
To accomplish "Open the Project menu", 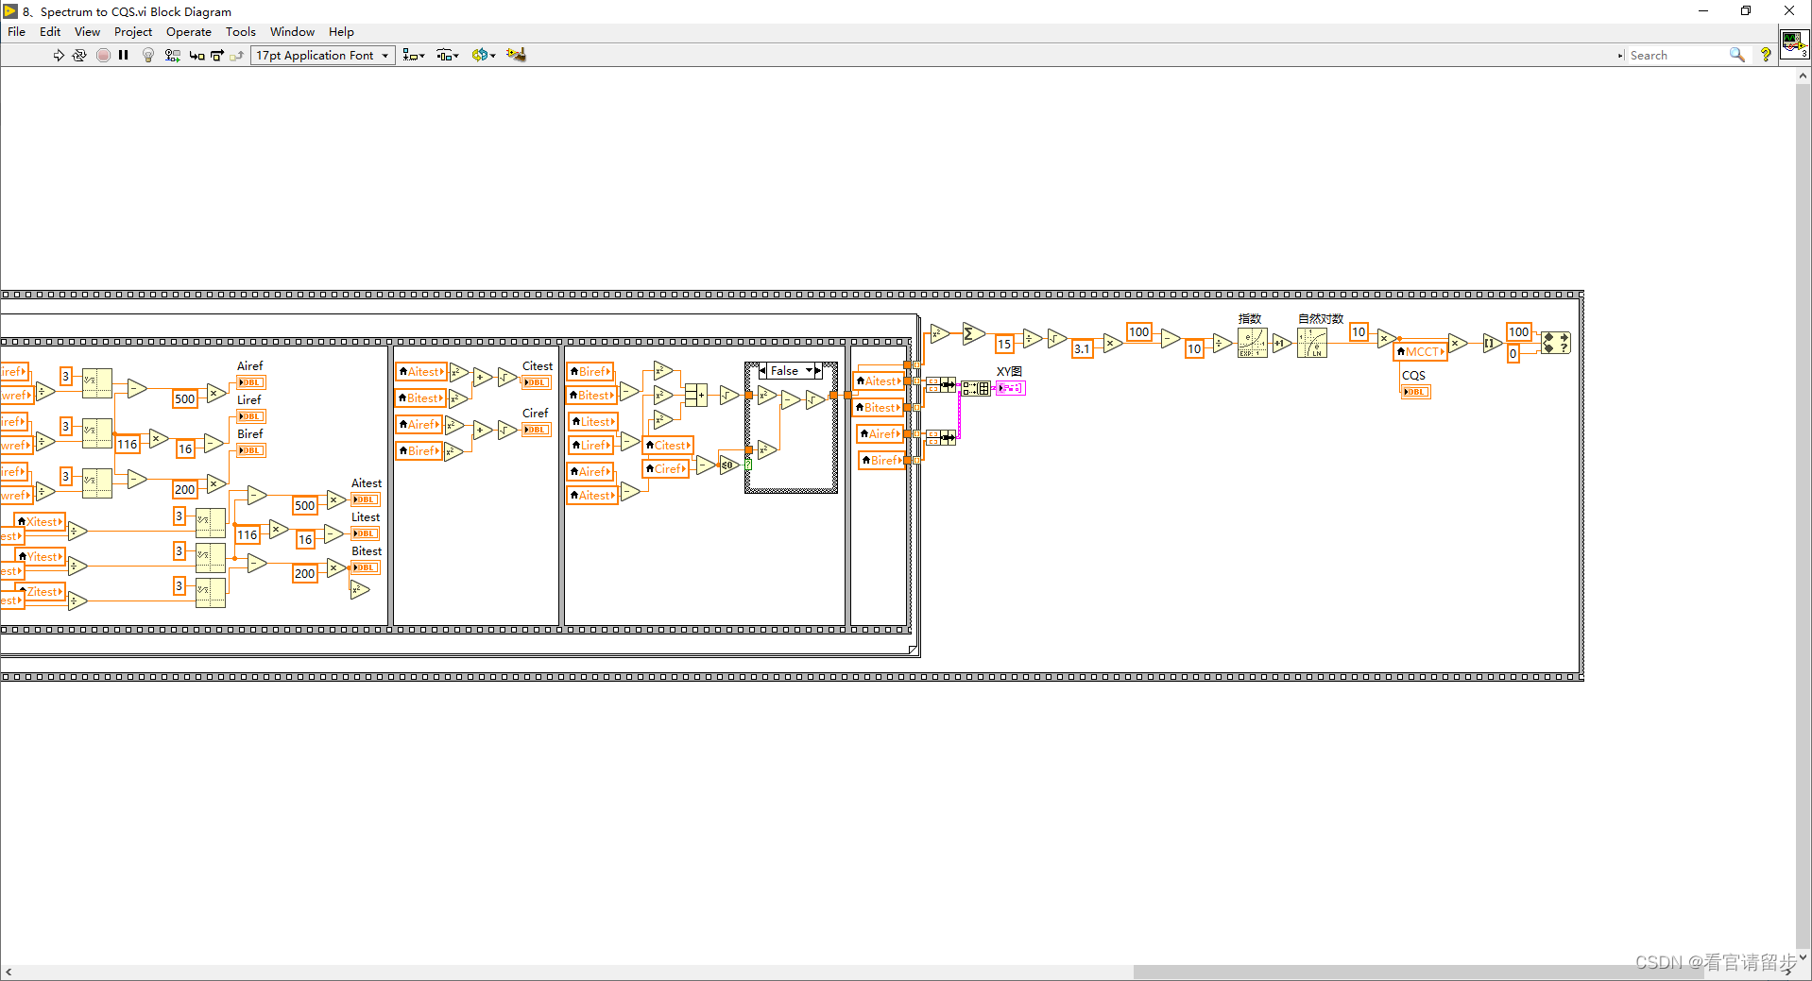I will (x=133, y=31).
